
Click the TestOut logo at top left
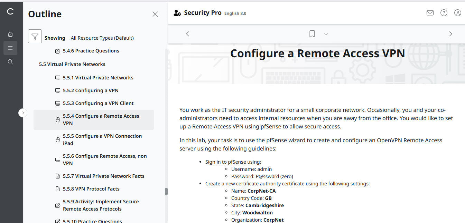(10, 11)
